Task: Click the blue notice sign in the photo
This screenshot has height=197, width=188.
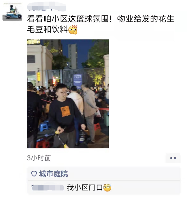Action: click(x=78, y=81)
